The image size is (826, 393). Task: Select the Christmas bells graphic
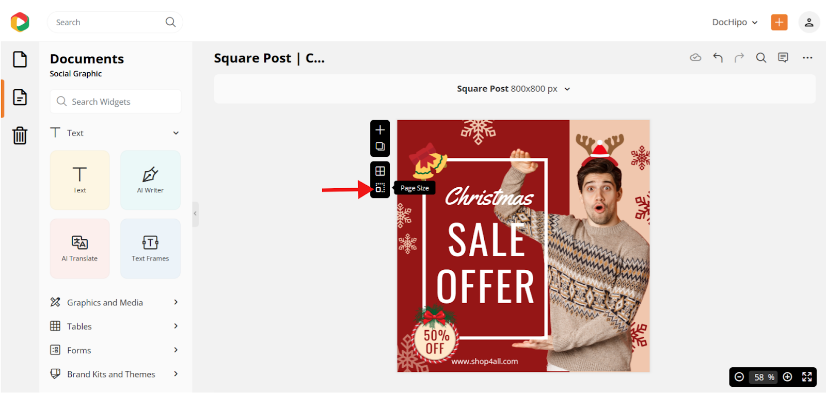pyautogui.click(x=427, y=161)
